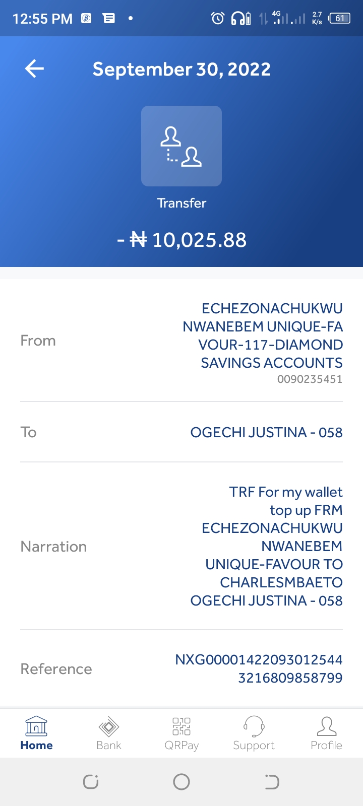The width and height of the screenshot is (363, 806).
Task: Select account number 0090235451
Action: click(310, 379)
